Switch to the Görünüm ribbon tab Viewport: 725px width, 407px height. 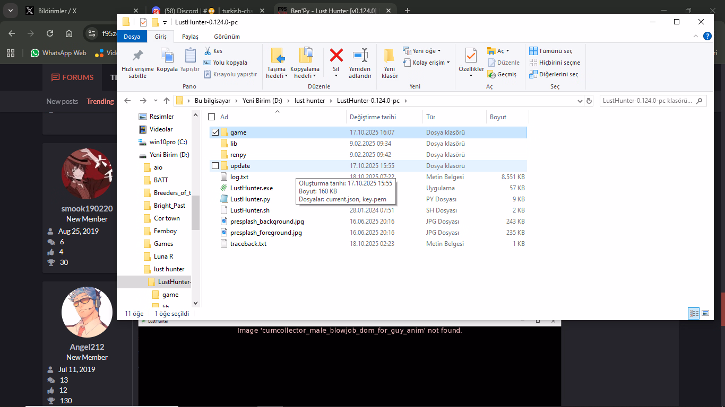[x=227, y=37]
